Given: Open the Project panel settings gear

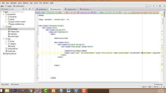Looking at the screenshot, I should pyautogui.click(x=30, y=9).
